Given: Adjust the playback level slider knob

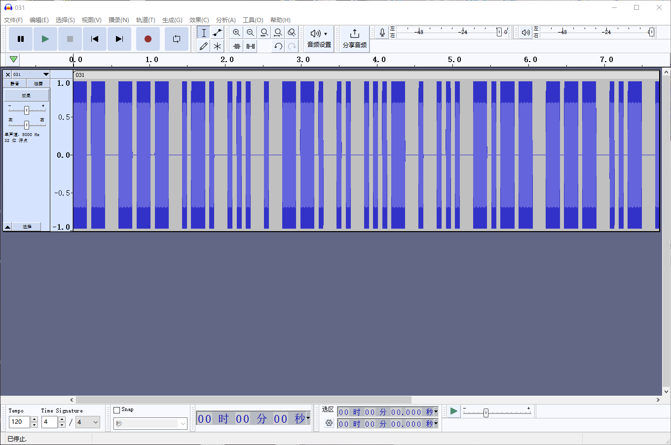Looking at the screenshot, I should (x=651, y=32).
